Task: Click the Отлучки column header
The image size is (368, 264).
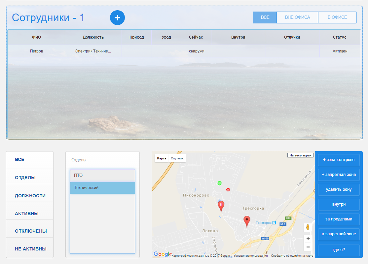Action: 292,37
